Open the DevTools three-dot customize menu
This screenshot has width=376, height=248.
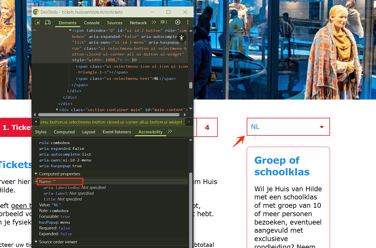click(188, 23)
